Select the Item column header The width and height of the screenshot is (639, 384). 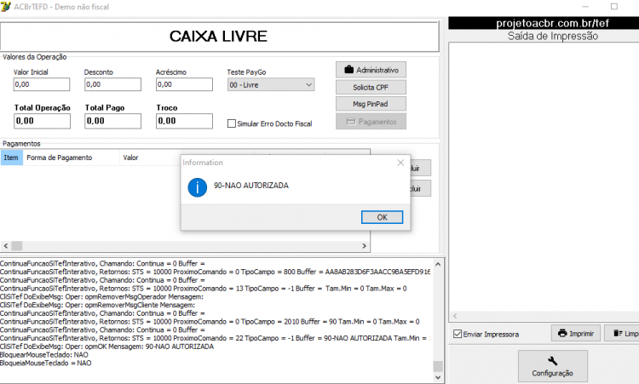click(x=11, y=158)
